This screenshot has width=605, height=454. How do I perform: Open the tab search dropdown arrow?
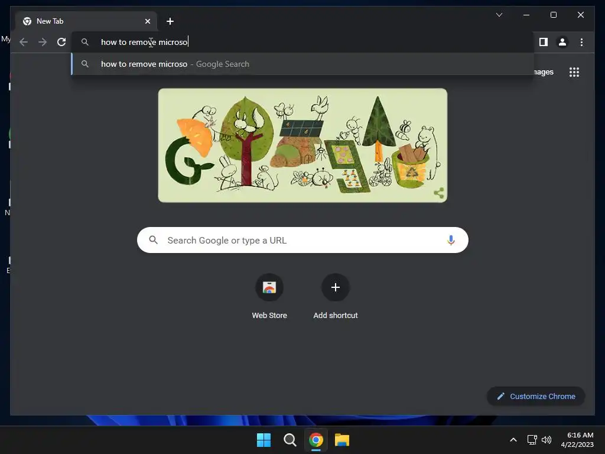pos(499,15)
